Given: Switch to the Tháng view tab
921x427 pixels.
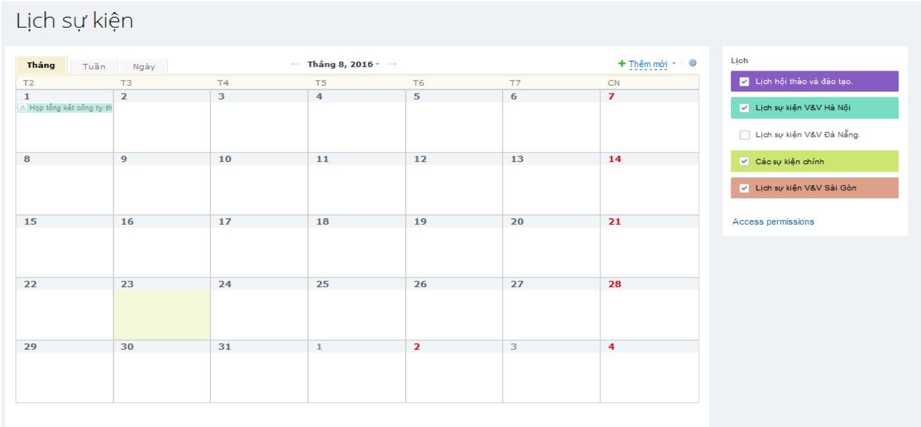Looking at the screenshot, I should pyautogui.click(x=41, y=65).
